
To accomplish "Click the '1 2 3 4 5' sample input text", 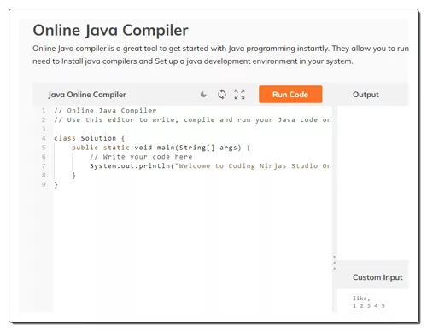I will tap(369, 306).
